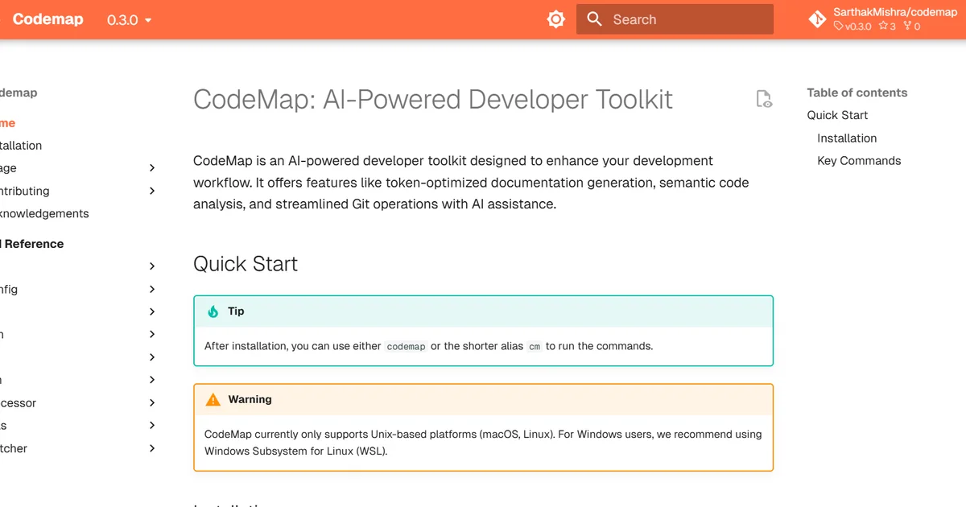Click the magnifier icon in the search box

pos(595,19)
